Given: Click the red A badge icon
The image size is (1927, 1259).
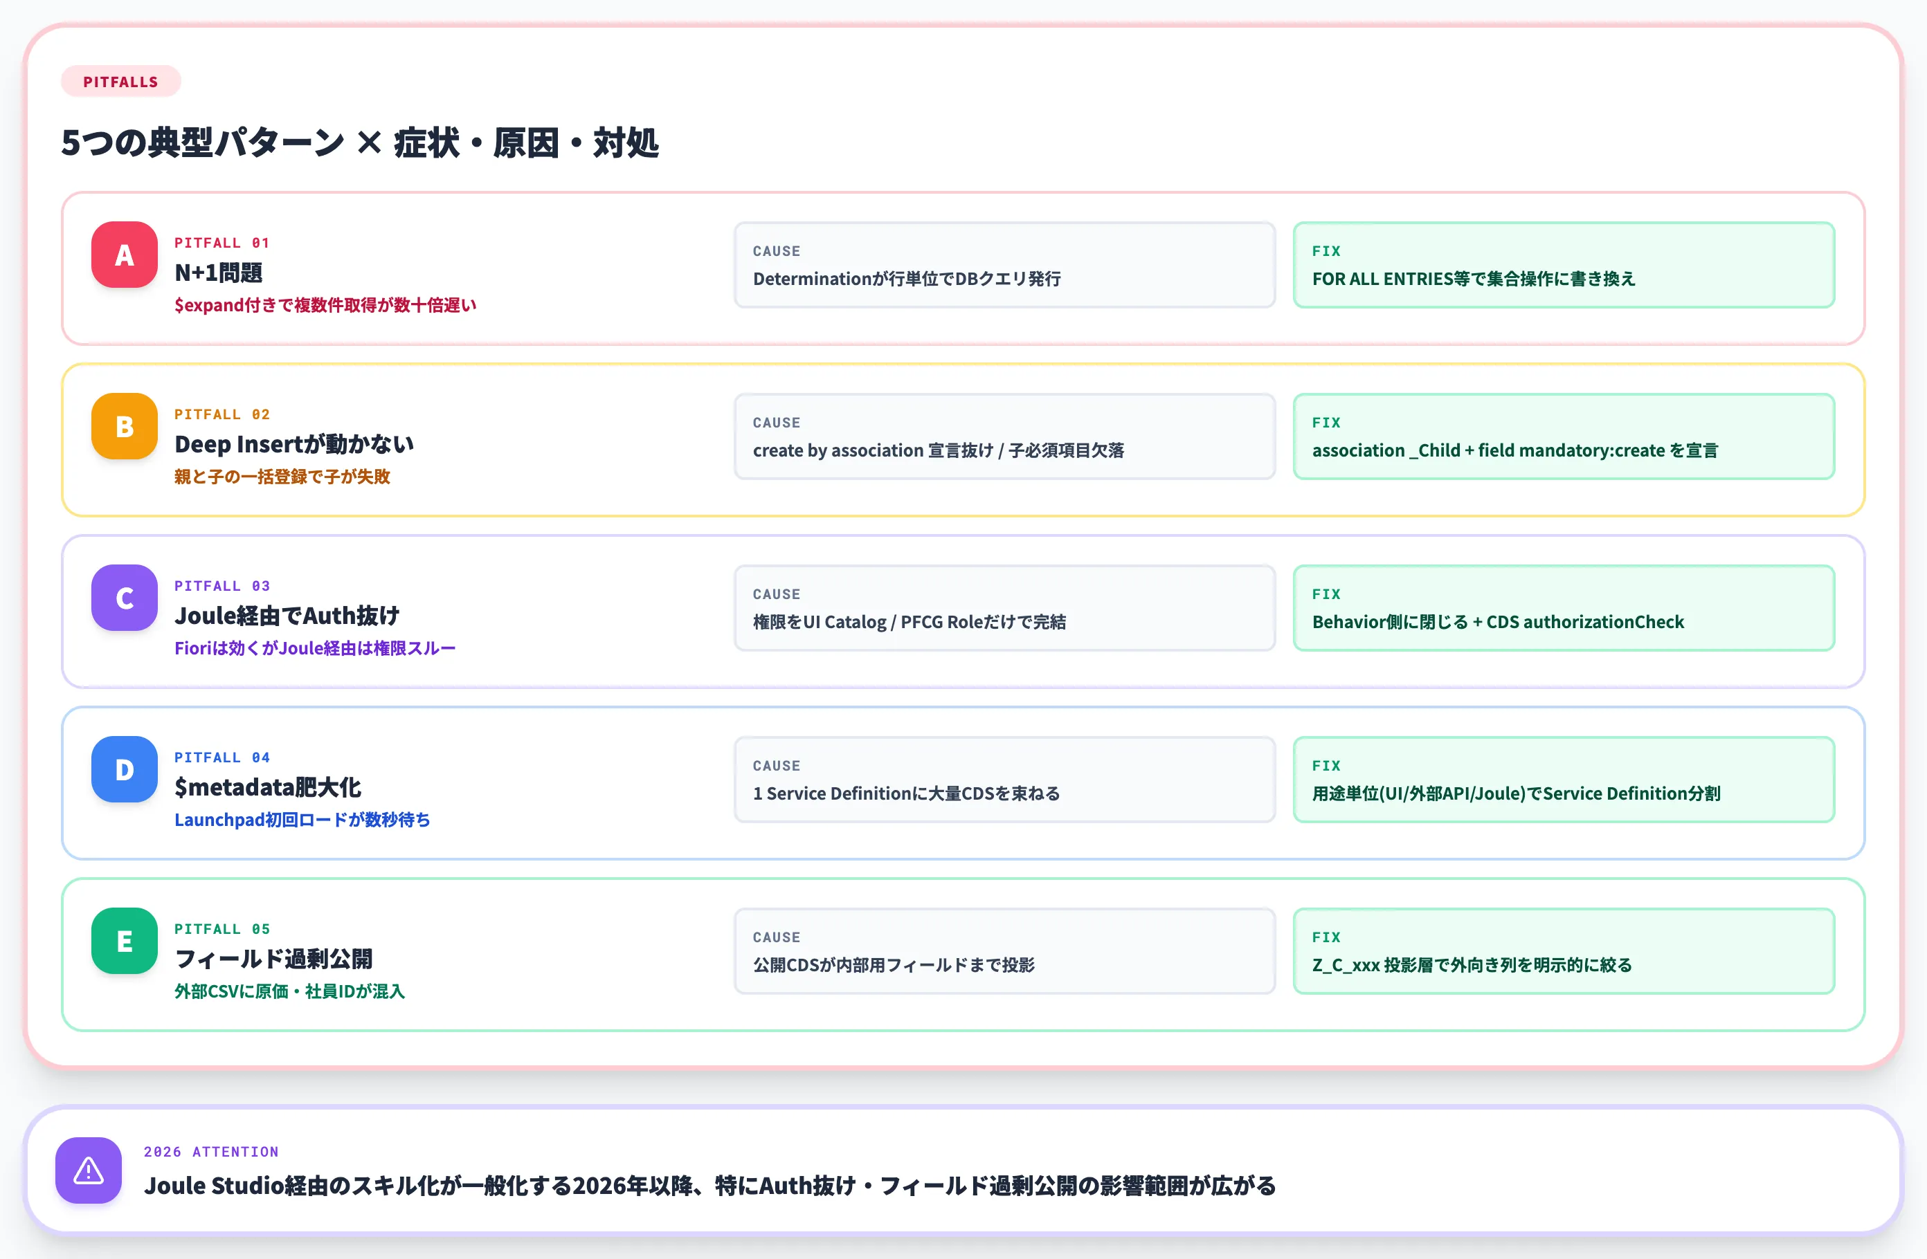Looking at the screenshot, I should tap(124, 255).
